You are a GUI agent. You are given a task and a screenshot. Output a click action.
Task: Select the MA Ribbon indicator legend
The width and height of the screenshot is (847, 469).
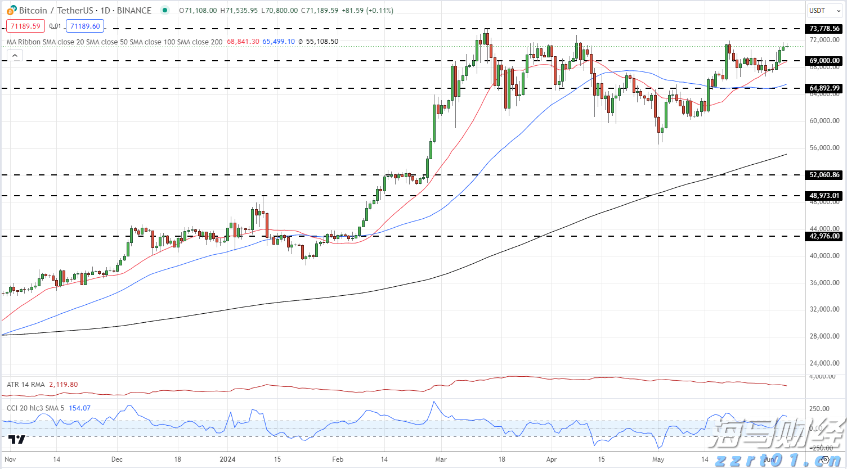point(114,42)
